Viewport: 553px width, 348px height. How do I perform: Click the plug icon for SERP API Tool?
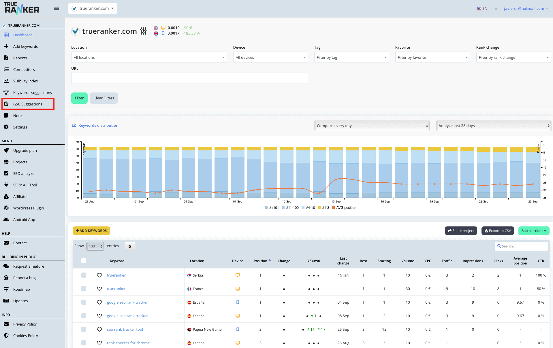point(6,185)
